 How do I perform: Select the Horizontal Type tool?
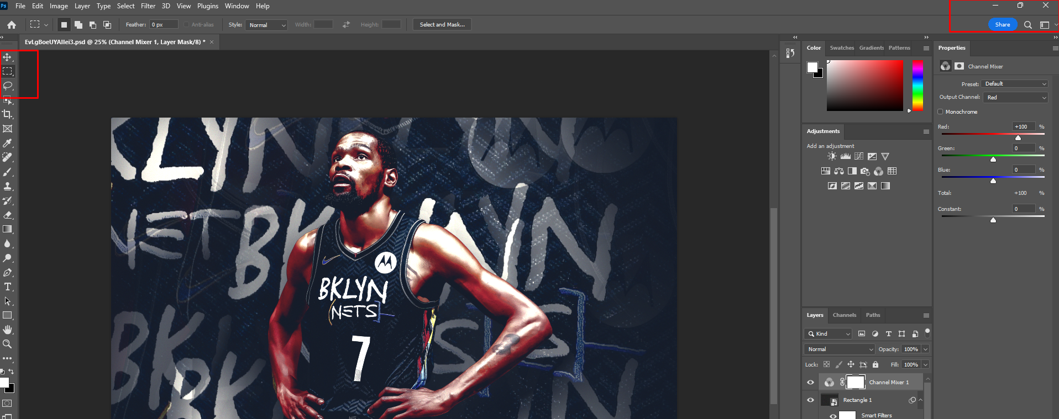(8, 287)
